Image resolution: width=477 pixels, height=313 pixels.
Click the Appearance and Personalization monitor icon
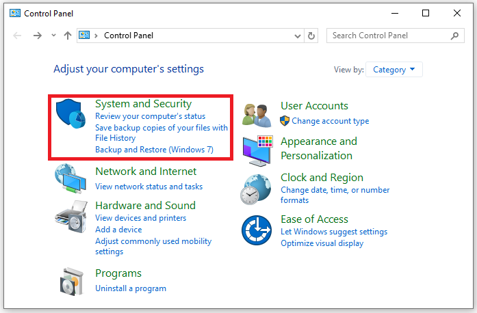click(x=258, y=151)
